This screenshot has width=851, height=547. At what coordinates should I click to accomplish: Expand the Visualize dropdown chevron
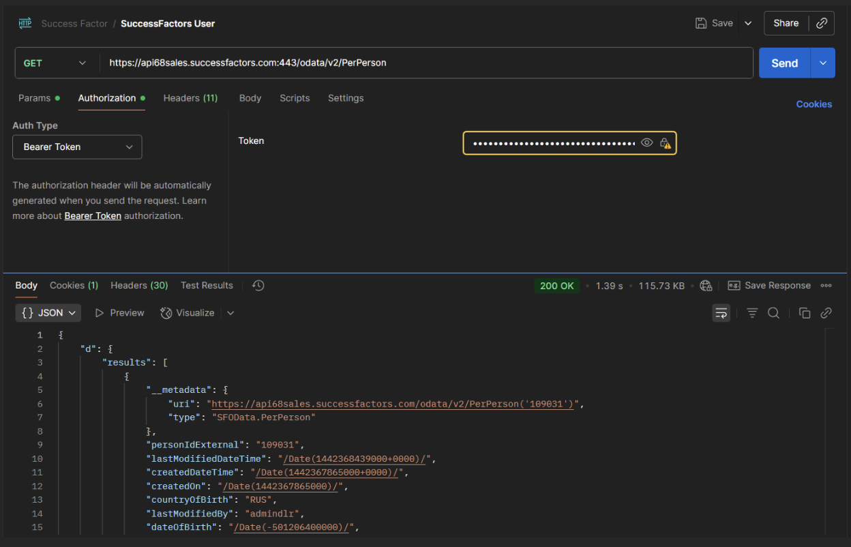pos(230,313)
